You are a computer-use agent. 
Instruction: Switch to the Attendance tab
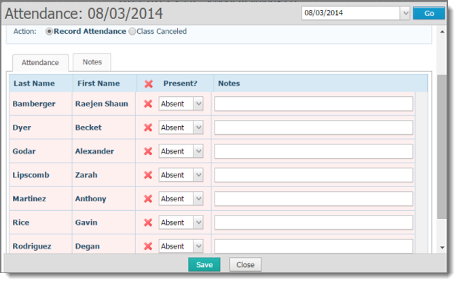[40, 62]
